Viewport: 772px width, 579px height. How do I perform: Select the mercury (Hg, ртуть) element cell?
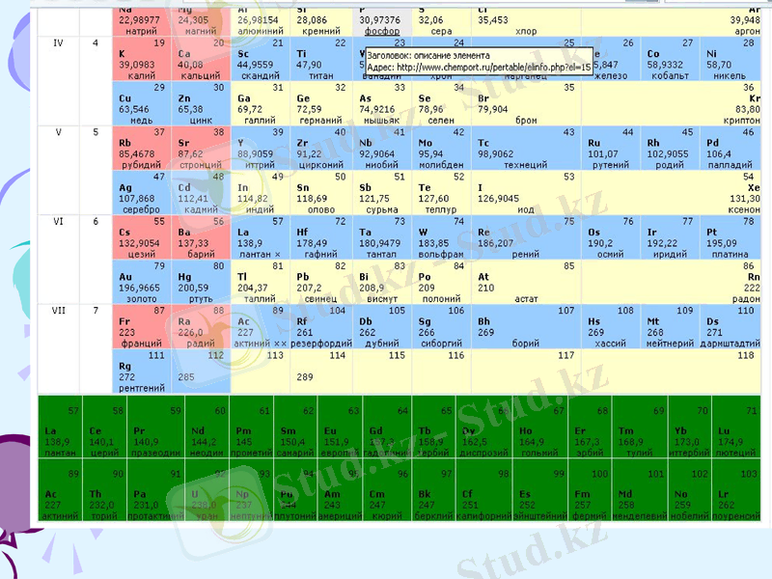[202, 281]
